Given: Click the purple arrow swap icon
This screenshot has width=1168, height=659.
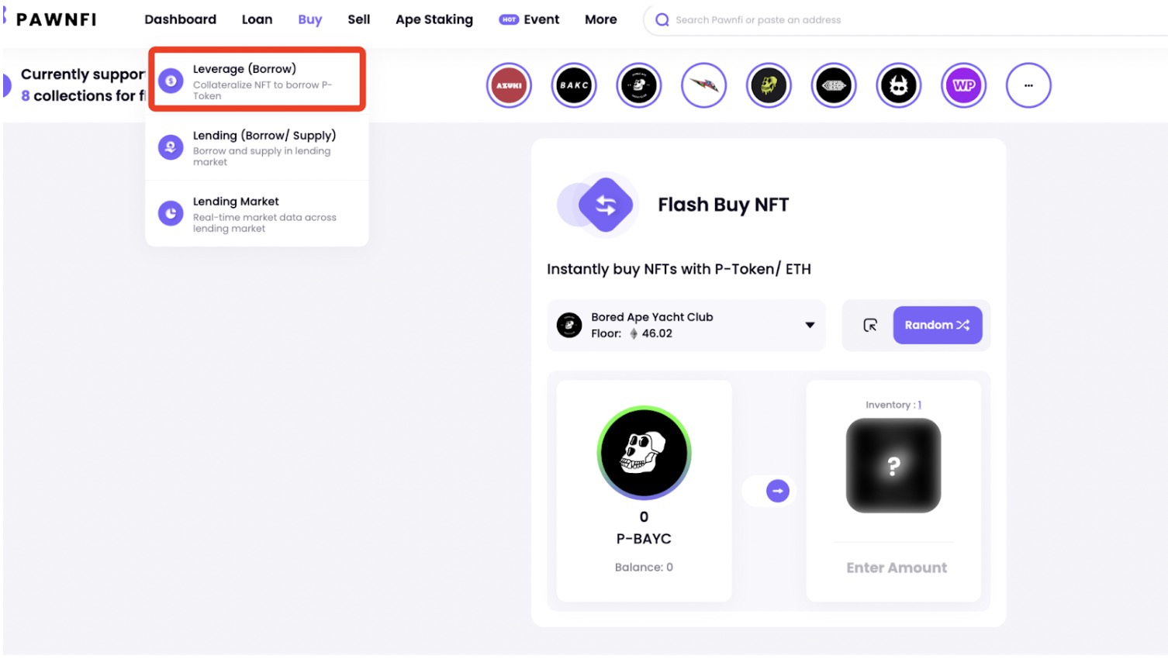Looking at the screenshot, I should point(777,491).
